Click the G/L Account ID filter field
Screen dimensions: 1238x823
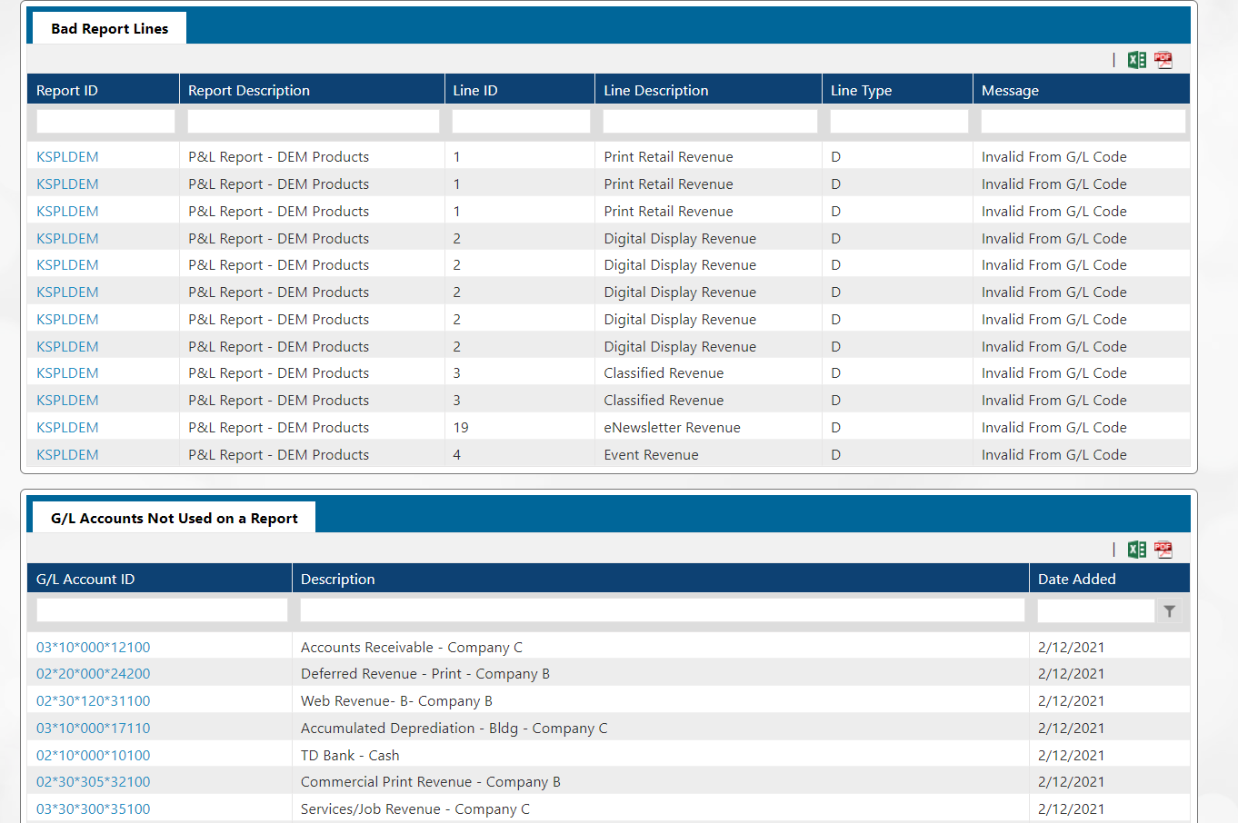pos(162,610)
